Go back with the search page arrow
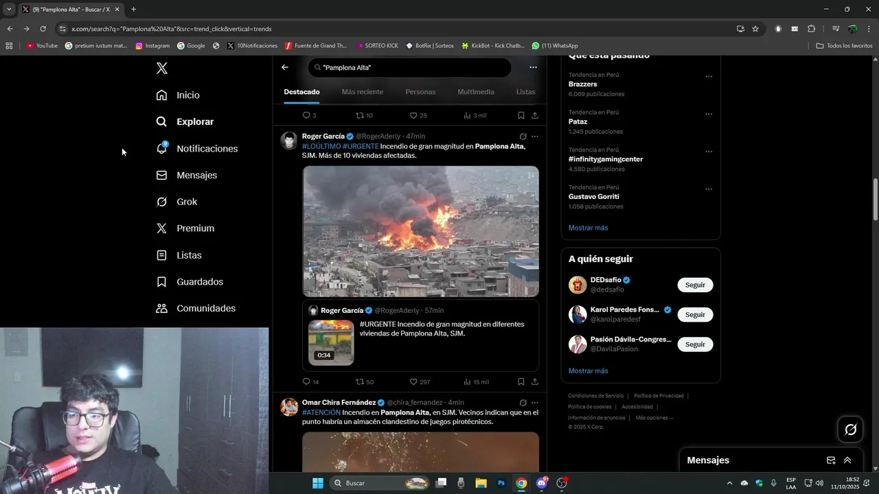 click(285, 67)
